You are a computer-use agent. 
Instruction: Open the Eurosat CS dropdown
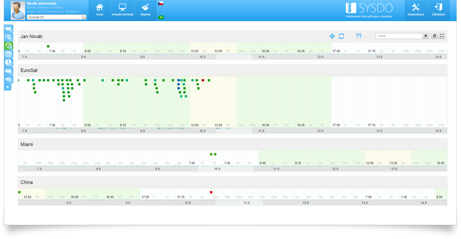tap(57, 17)
